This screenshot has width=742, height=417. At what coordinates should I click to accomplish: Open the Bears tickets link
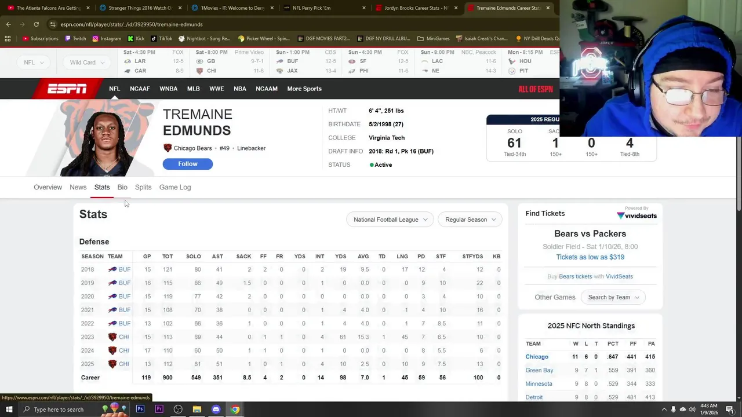pyautogui.click(x=576, y=276)
